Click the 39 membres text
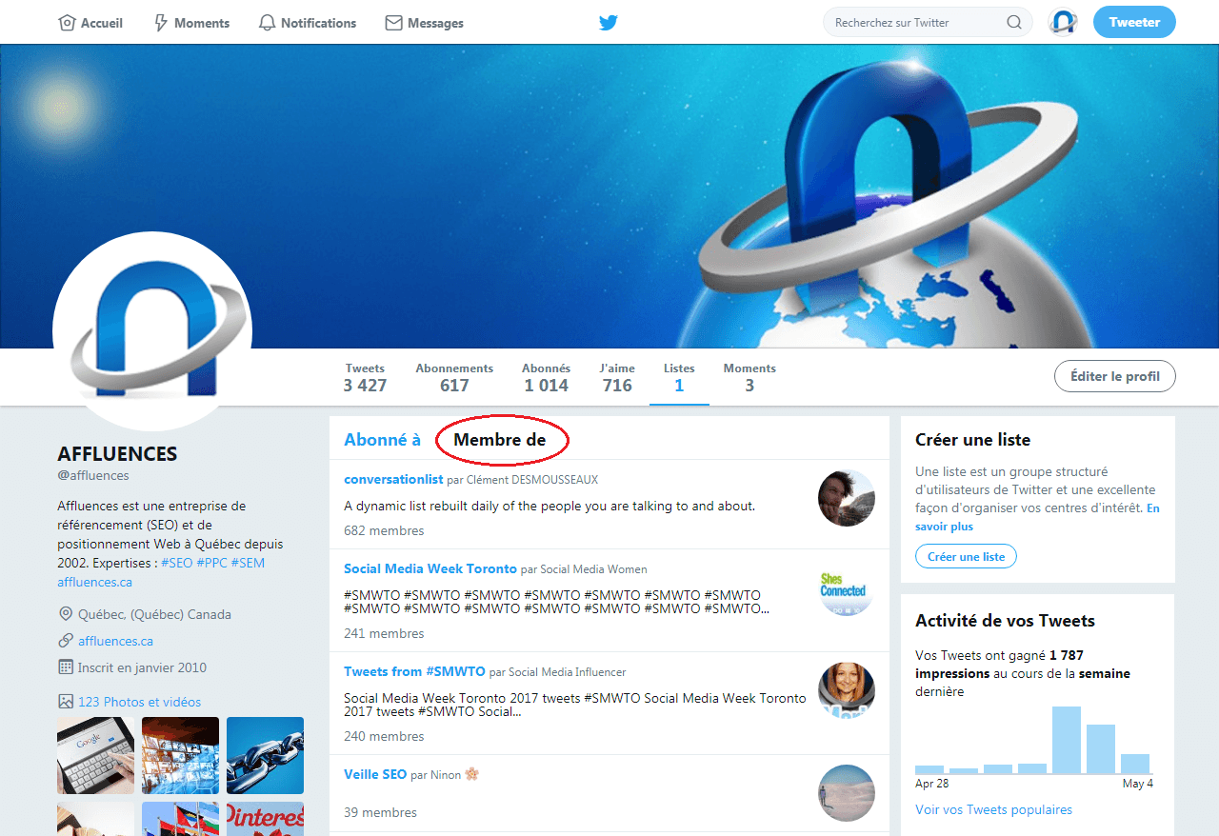 point(380,812)
